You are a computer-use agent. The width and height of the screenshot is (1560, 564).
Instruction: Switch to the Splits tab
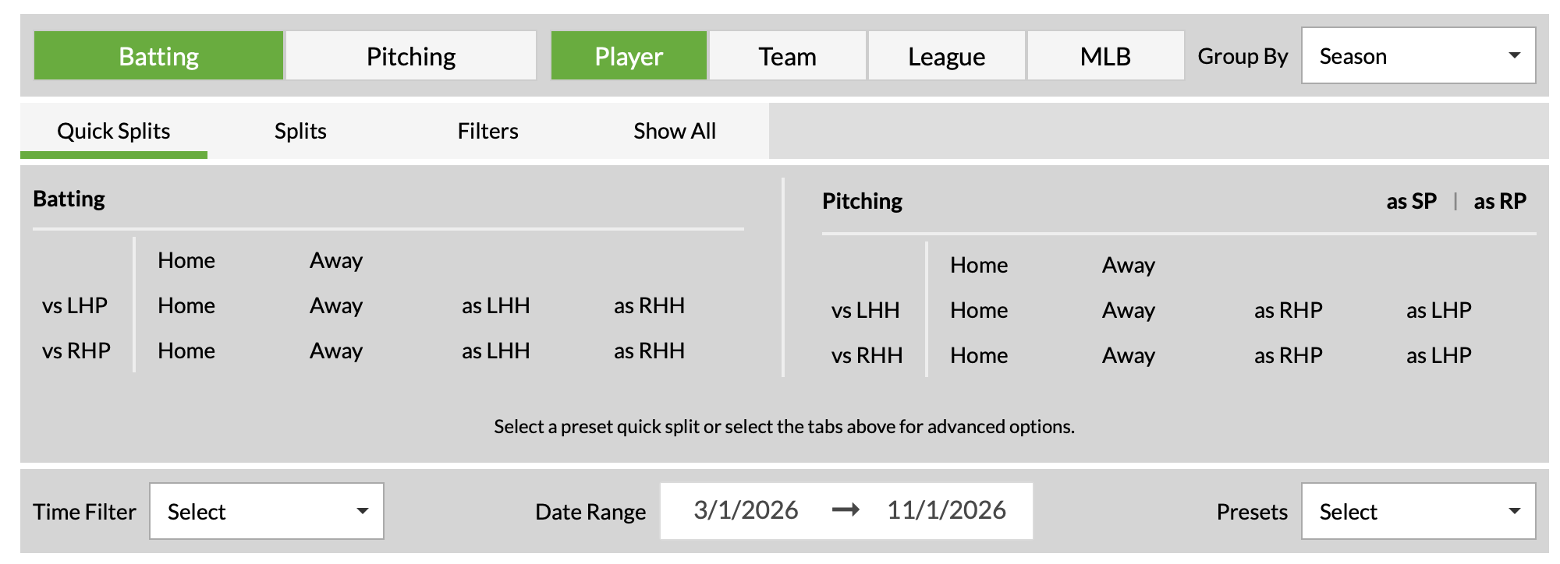click(300, 131)
